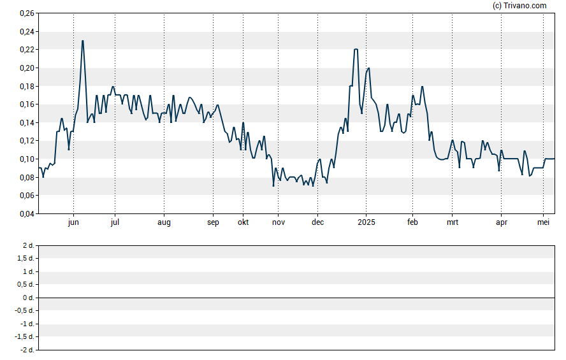Click the 0,18 price axis label
The width and height of the screenshot is (566, 360).
(x=27, y=87)
